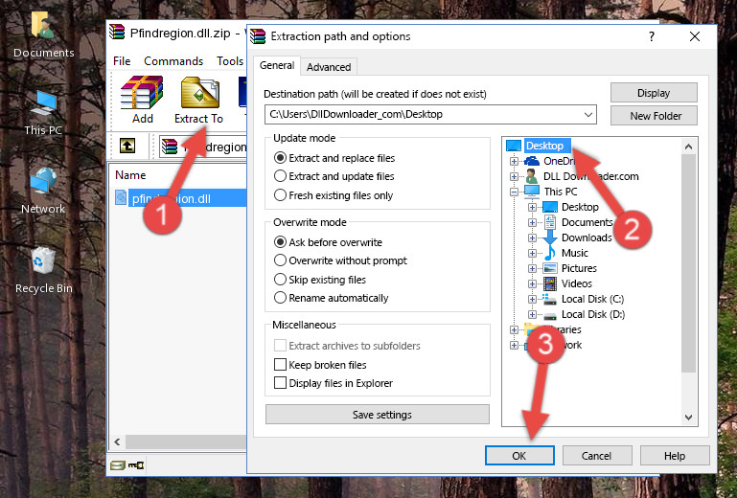Image resolution: width=737 pixels, height=498 pixels.
Task: Click the DLL Downloader.com user icon
Action: point(532,176)
